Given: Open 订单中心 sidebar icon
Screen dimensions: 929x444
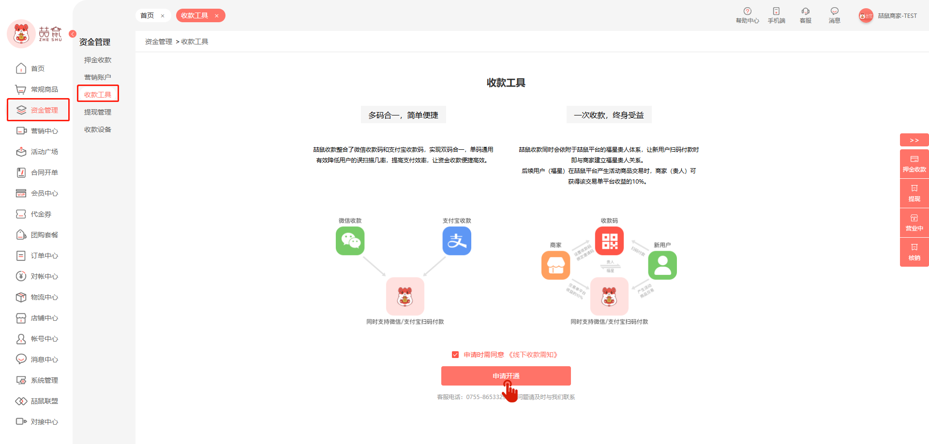Looking at the screenshot, I should 21,256.
